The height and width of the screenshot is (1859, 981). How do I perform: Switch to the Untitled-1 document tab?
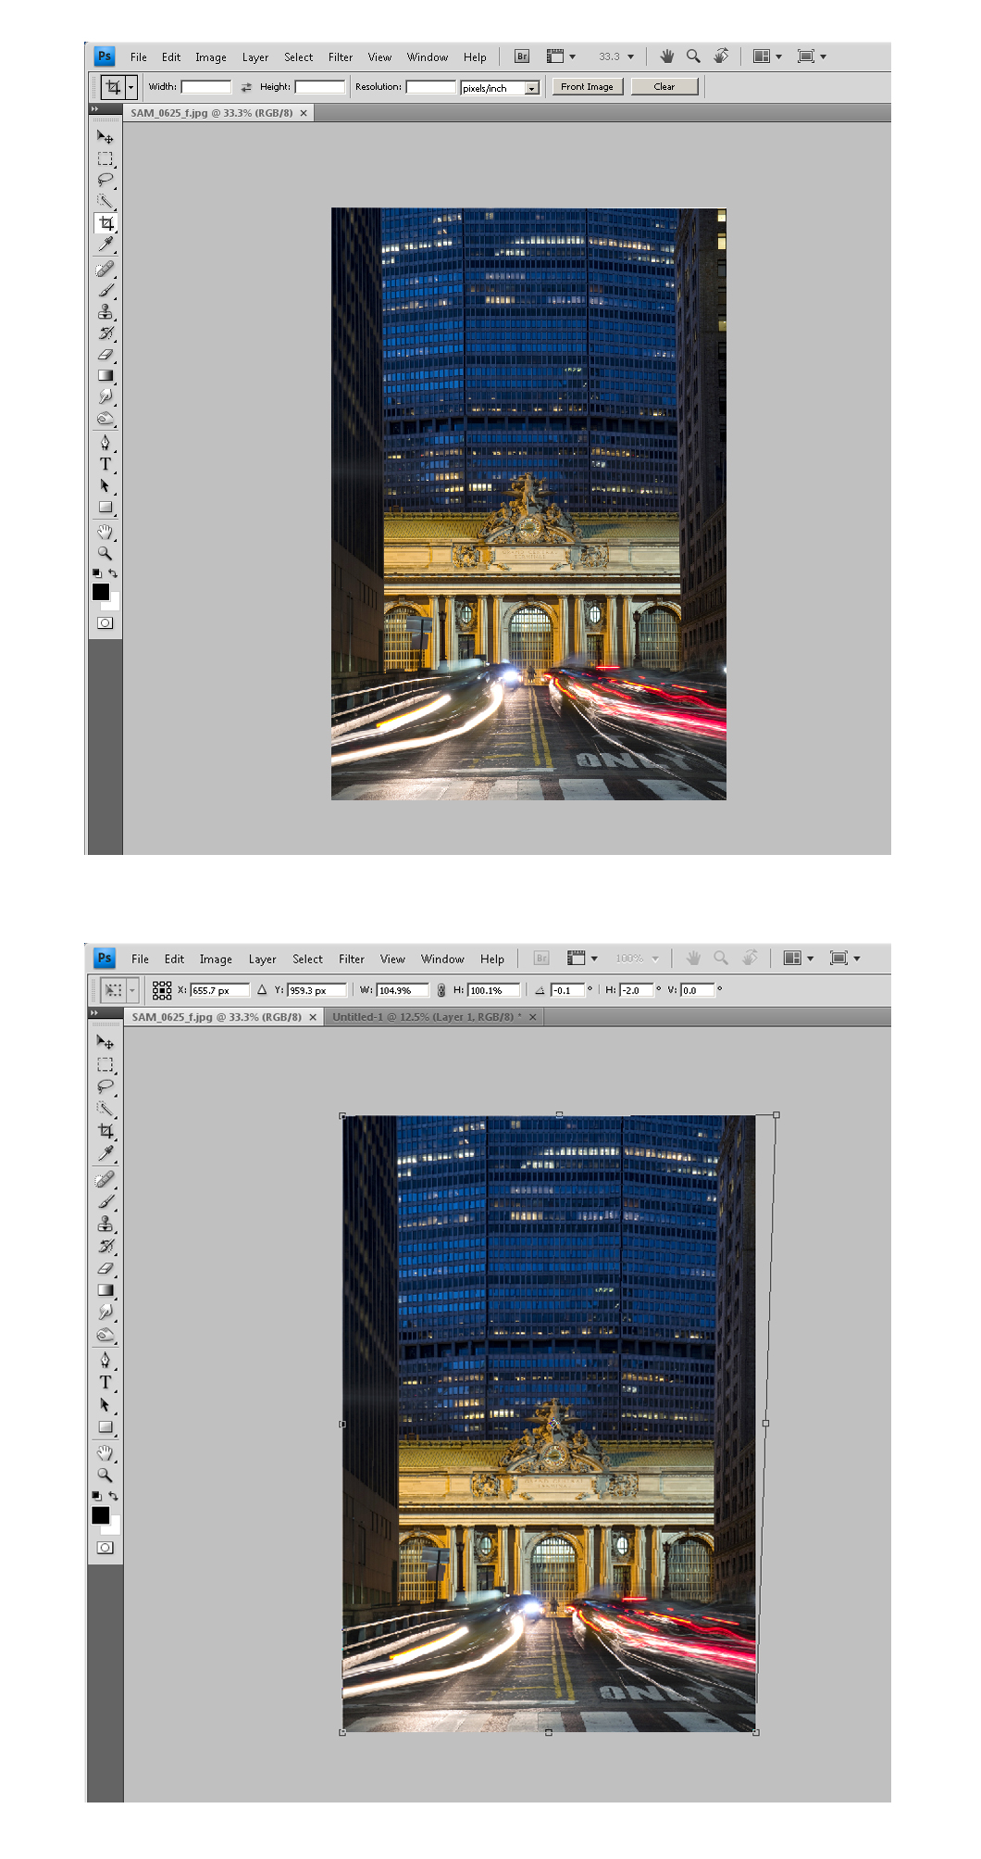coord(426,1017)
